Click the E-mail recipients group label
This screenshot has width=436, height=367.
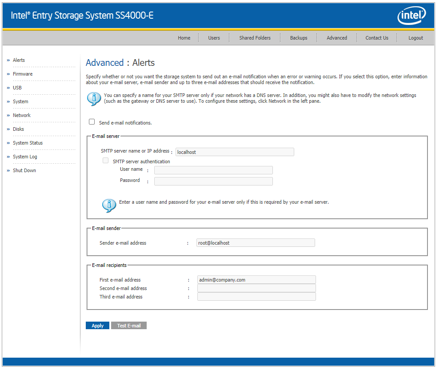109,265
